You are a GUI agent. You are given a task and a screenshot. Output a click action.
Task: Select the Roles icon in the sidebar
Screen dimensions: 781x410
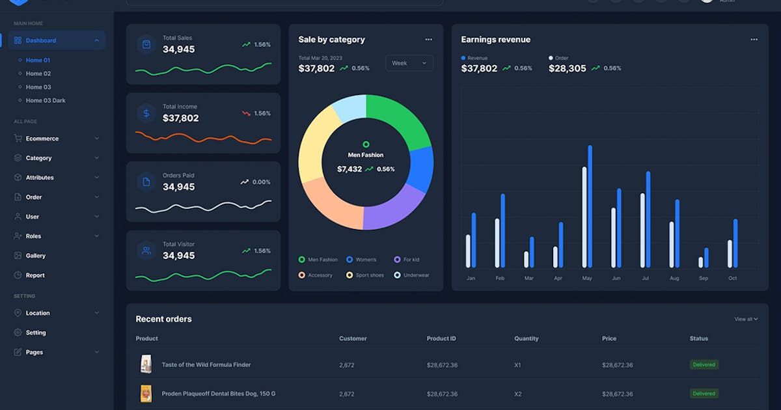[x=16, y=236]
